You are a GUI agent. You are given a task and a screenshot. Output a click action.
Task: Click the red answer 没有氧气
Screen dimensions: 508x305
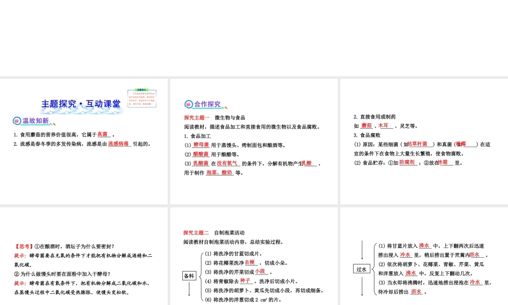click(227, 163)
